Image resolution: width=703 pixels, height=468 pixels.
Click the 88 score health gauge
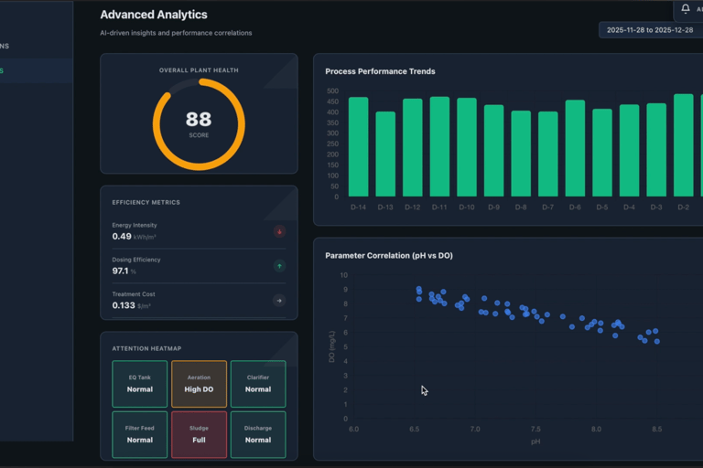click(x=199, y=124)
